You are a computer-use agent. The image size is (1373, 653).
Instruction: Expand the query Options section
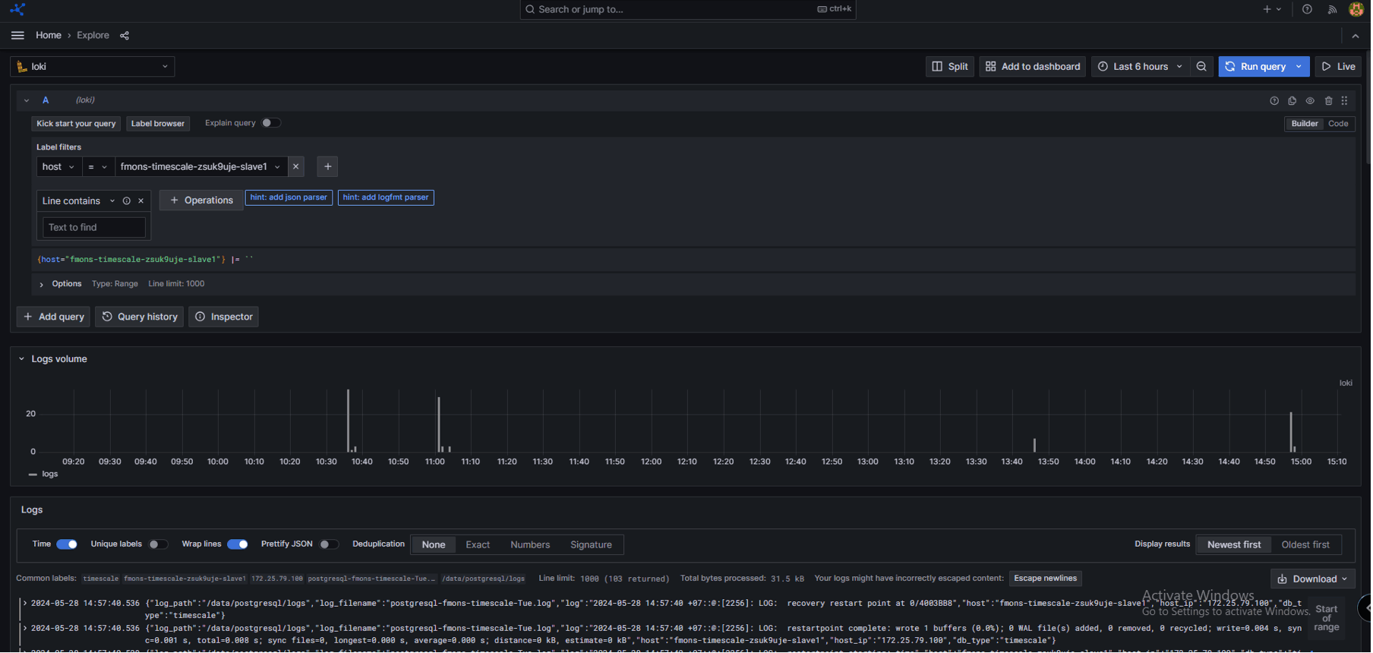[x=66, y=284]
